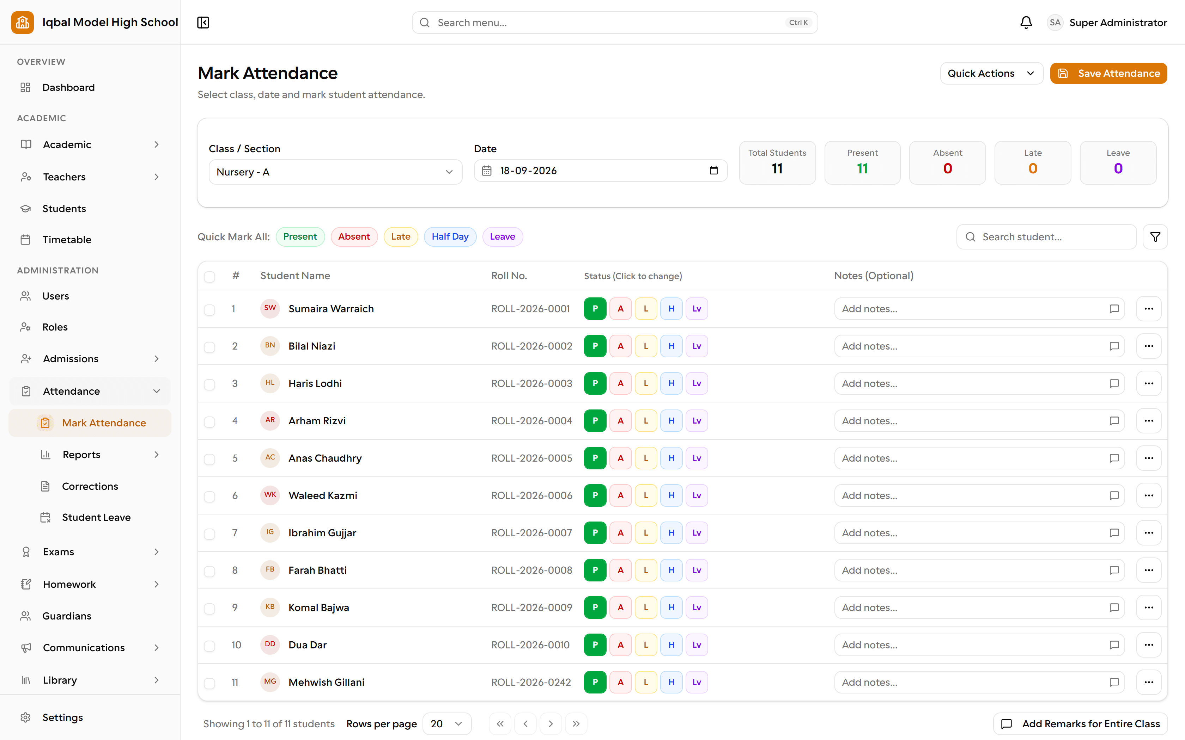Open the student filter funnel icon

point(1155,237)
